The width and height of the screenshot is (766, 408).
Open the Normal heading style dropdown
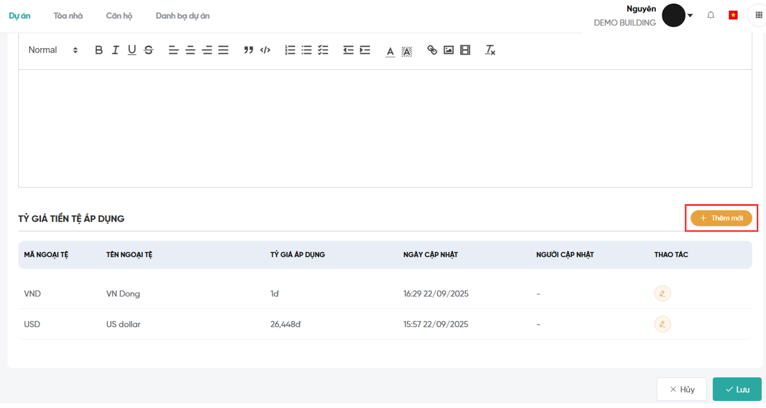click(x=53, y=50)
